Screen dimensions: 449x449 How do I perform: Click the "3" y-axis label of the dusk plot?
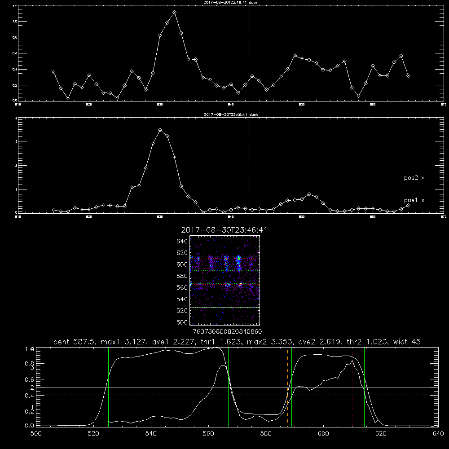coord(16,141)
